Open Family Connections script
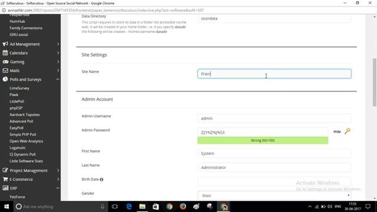This screenshot has height=212, width=377. click(26, 28)
